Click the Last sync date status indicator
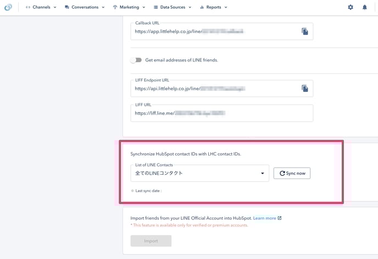Viewport: 378px width, 259px height. tap(132, 191)
